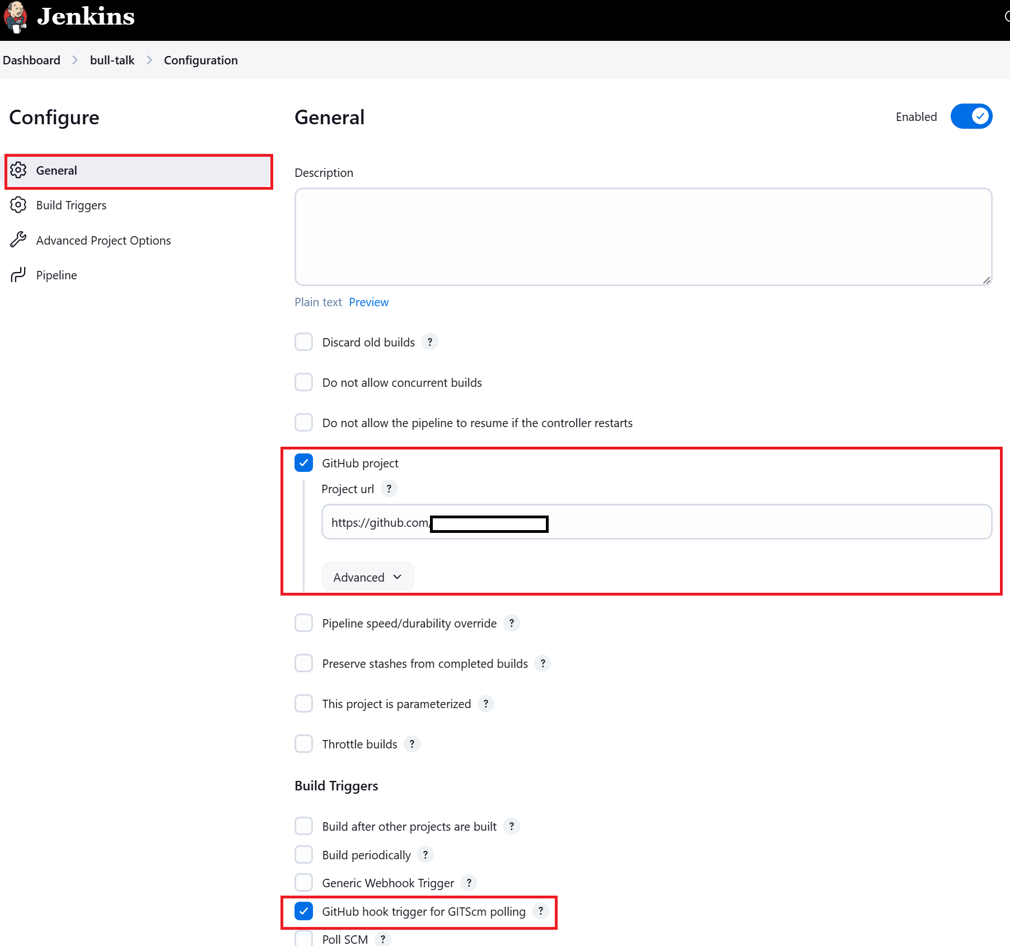Click the Build Triggers section heading
Screen dimensions: 1010x946
336,786
